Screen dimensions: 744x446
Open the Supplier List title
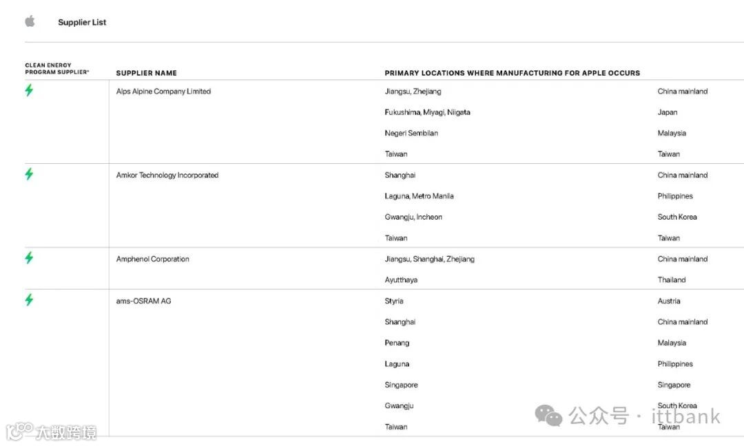(82, 22)
